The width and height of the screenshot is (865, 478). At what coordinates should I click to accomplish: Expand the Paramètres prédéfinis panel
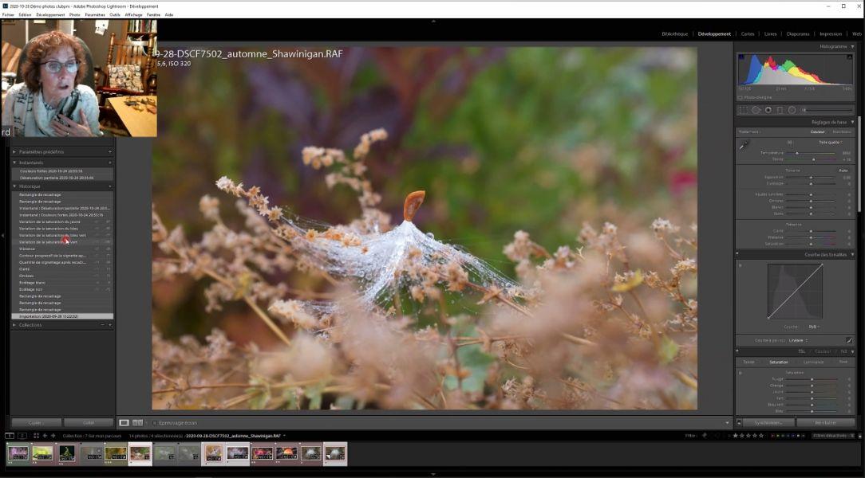[14, 151]
